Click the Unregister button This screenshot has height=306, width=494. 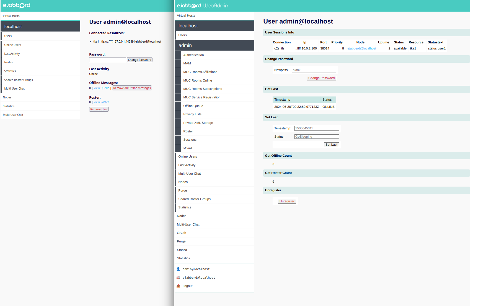tap(287, 201)
